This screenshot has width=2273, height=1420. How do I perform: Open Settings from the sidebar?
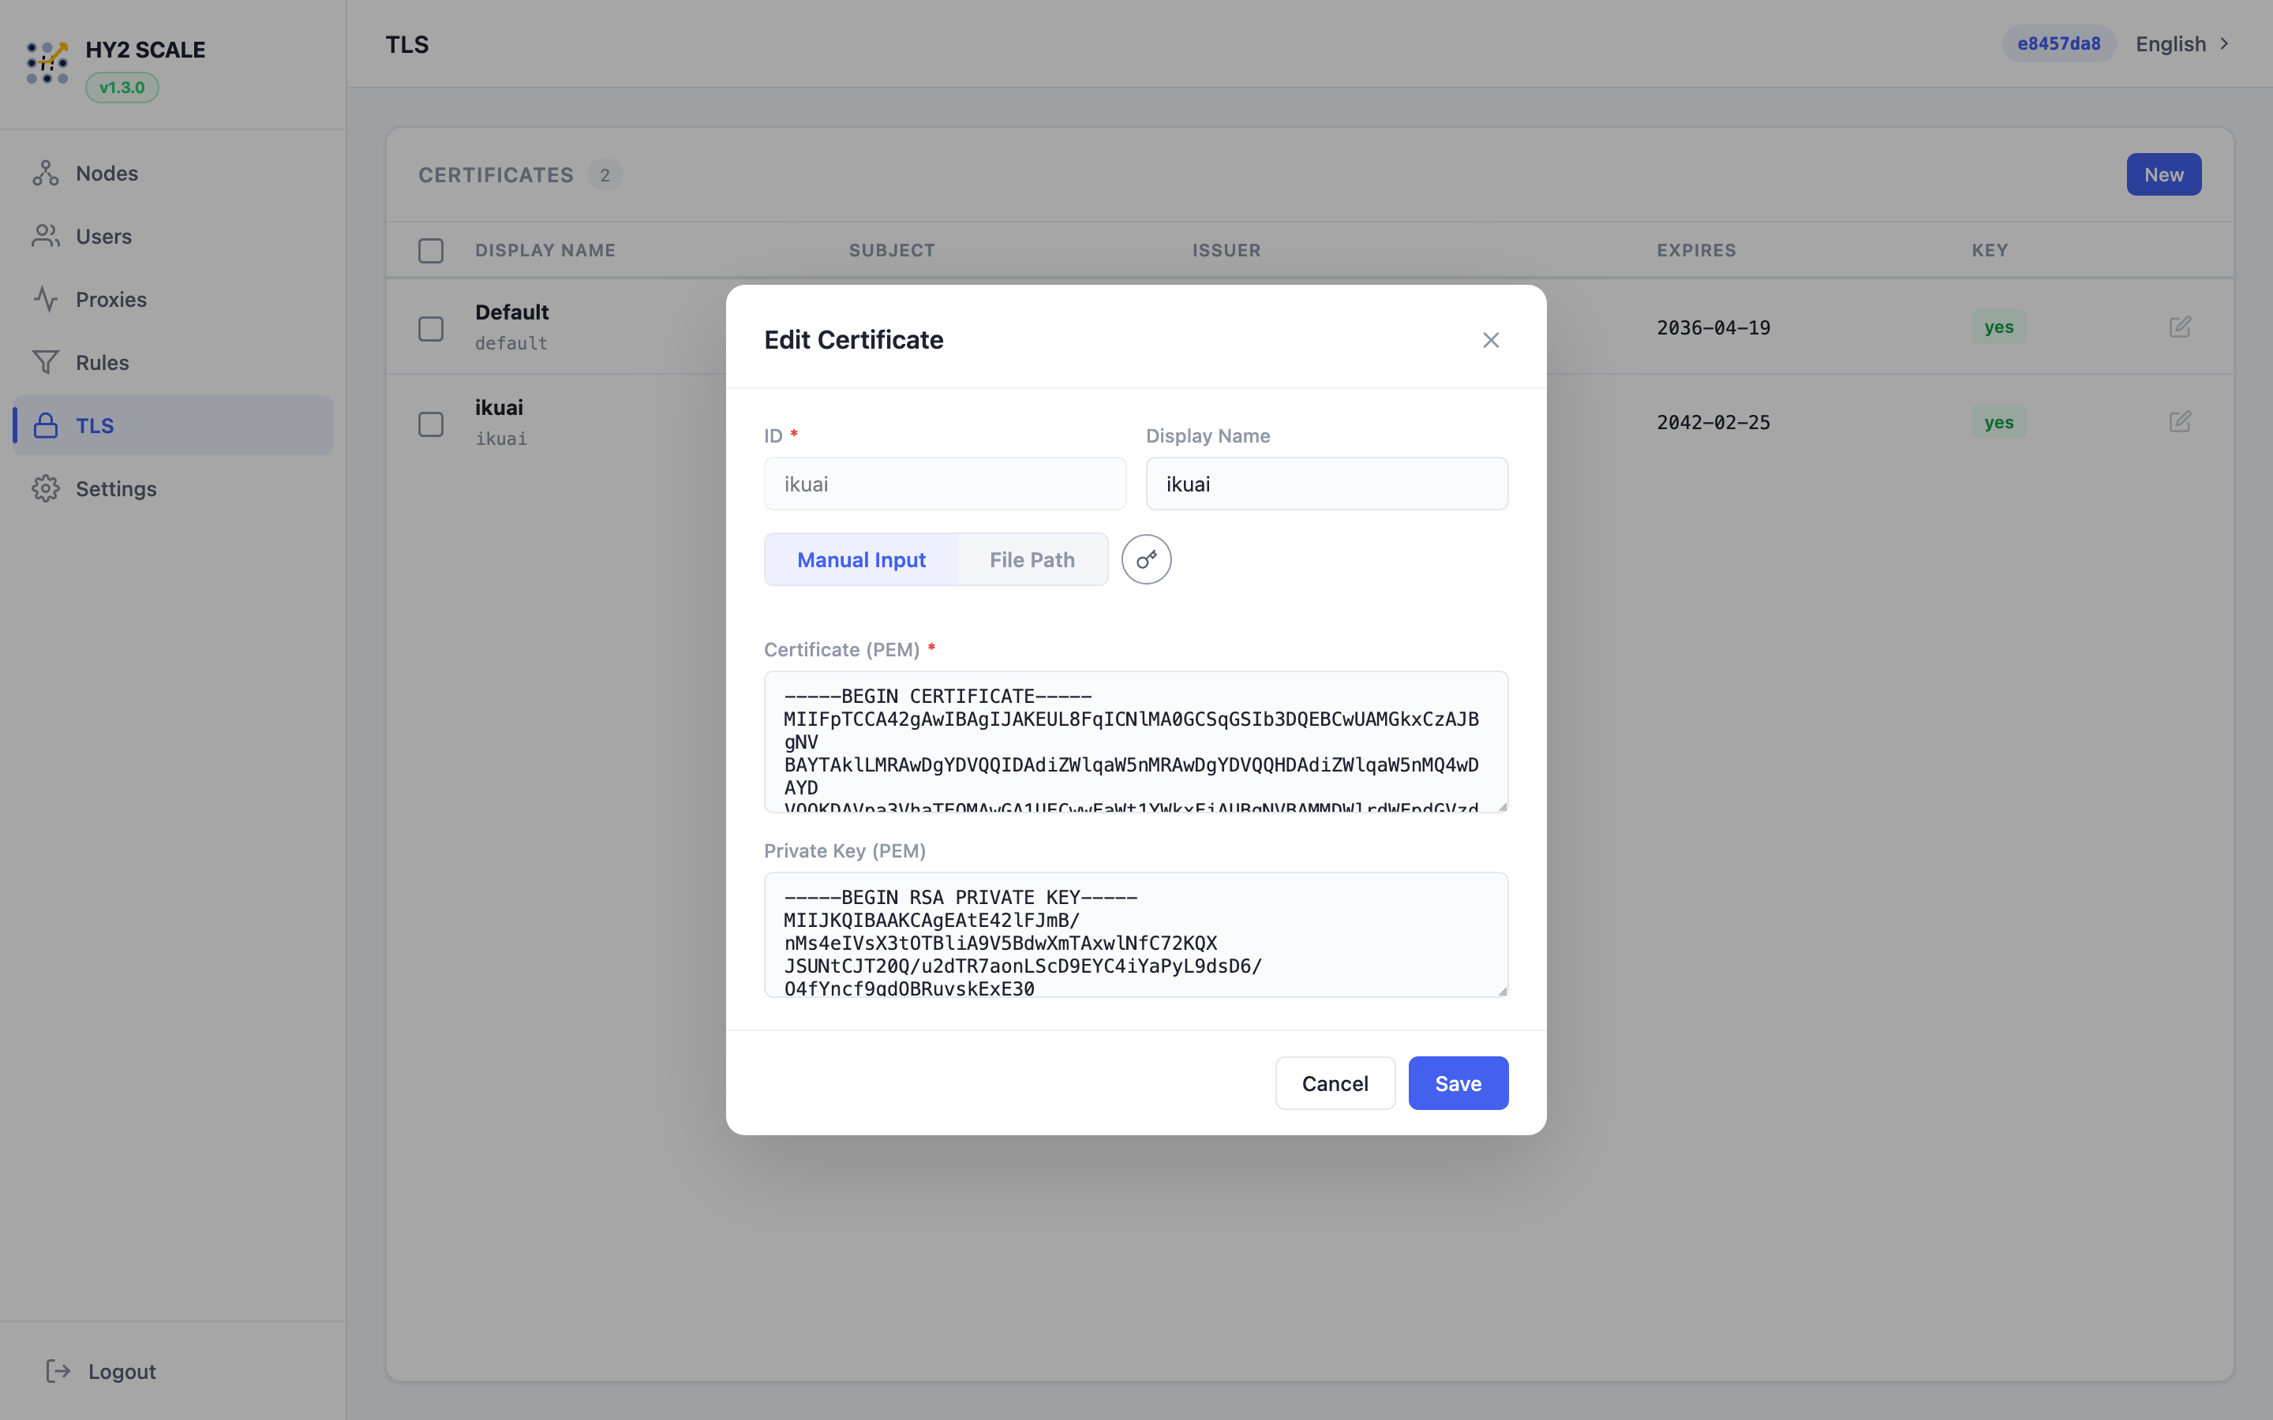[x=115, y=488]
